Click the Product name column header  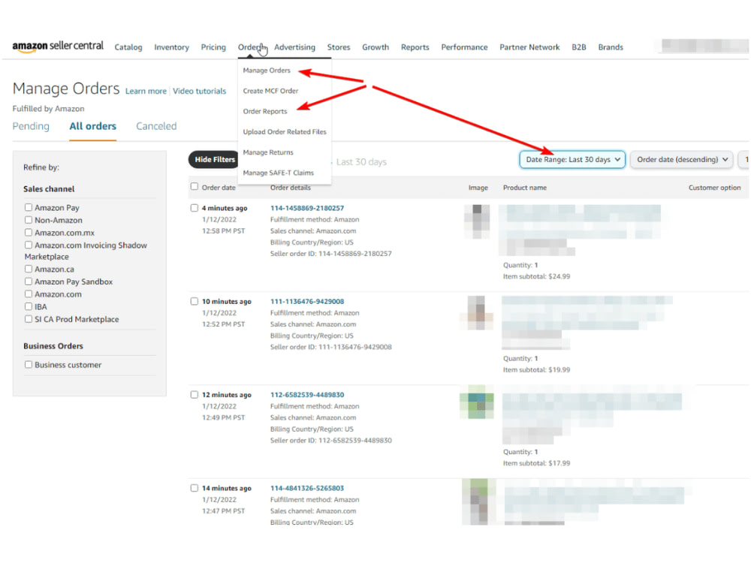tap(524, 188)
